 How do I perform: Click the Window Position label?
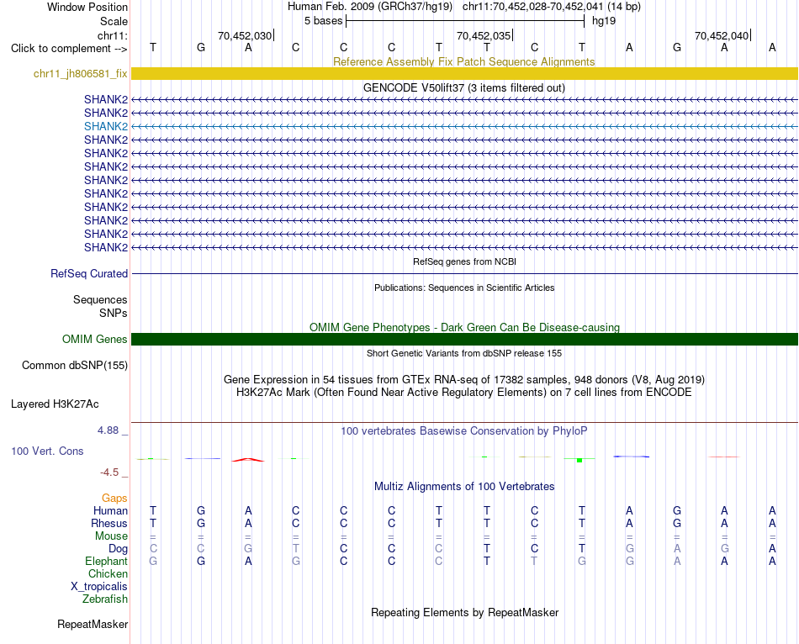87,7
